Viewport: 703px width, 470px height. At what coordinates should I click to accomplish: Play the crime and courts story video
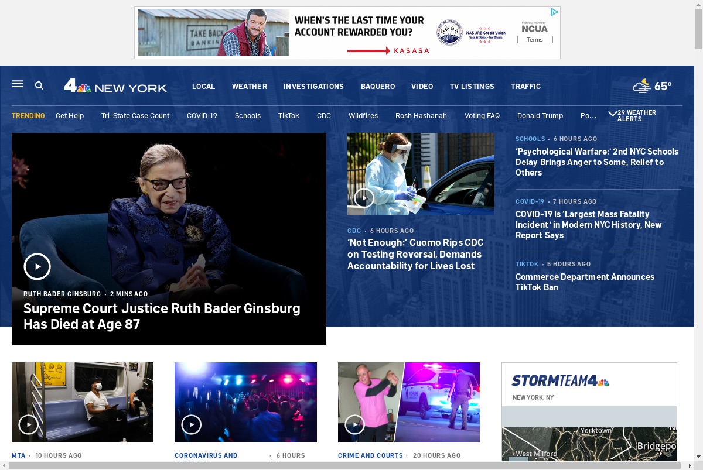(354, 424)
